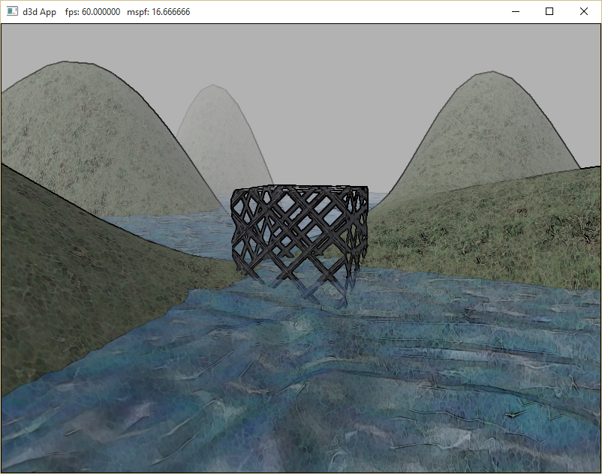The image size is (602, 474).
Task: Click the top edge of the wire crate
Action: [x=299, y=188]
